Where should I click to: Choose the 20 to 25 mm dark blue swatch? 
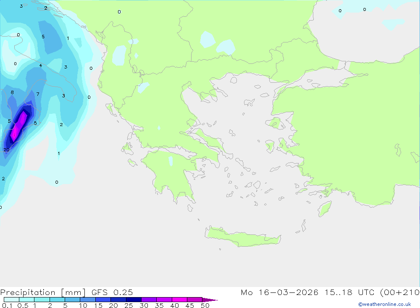pyautogui.click(x=118, y=300)
